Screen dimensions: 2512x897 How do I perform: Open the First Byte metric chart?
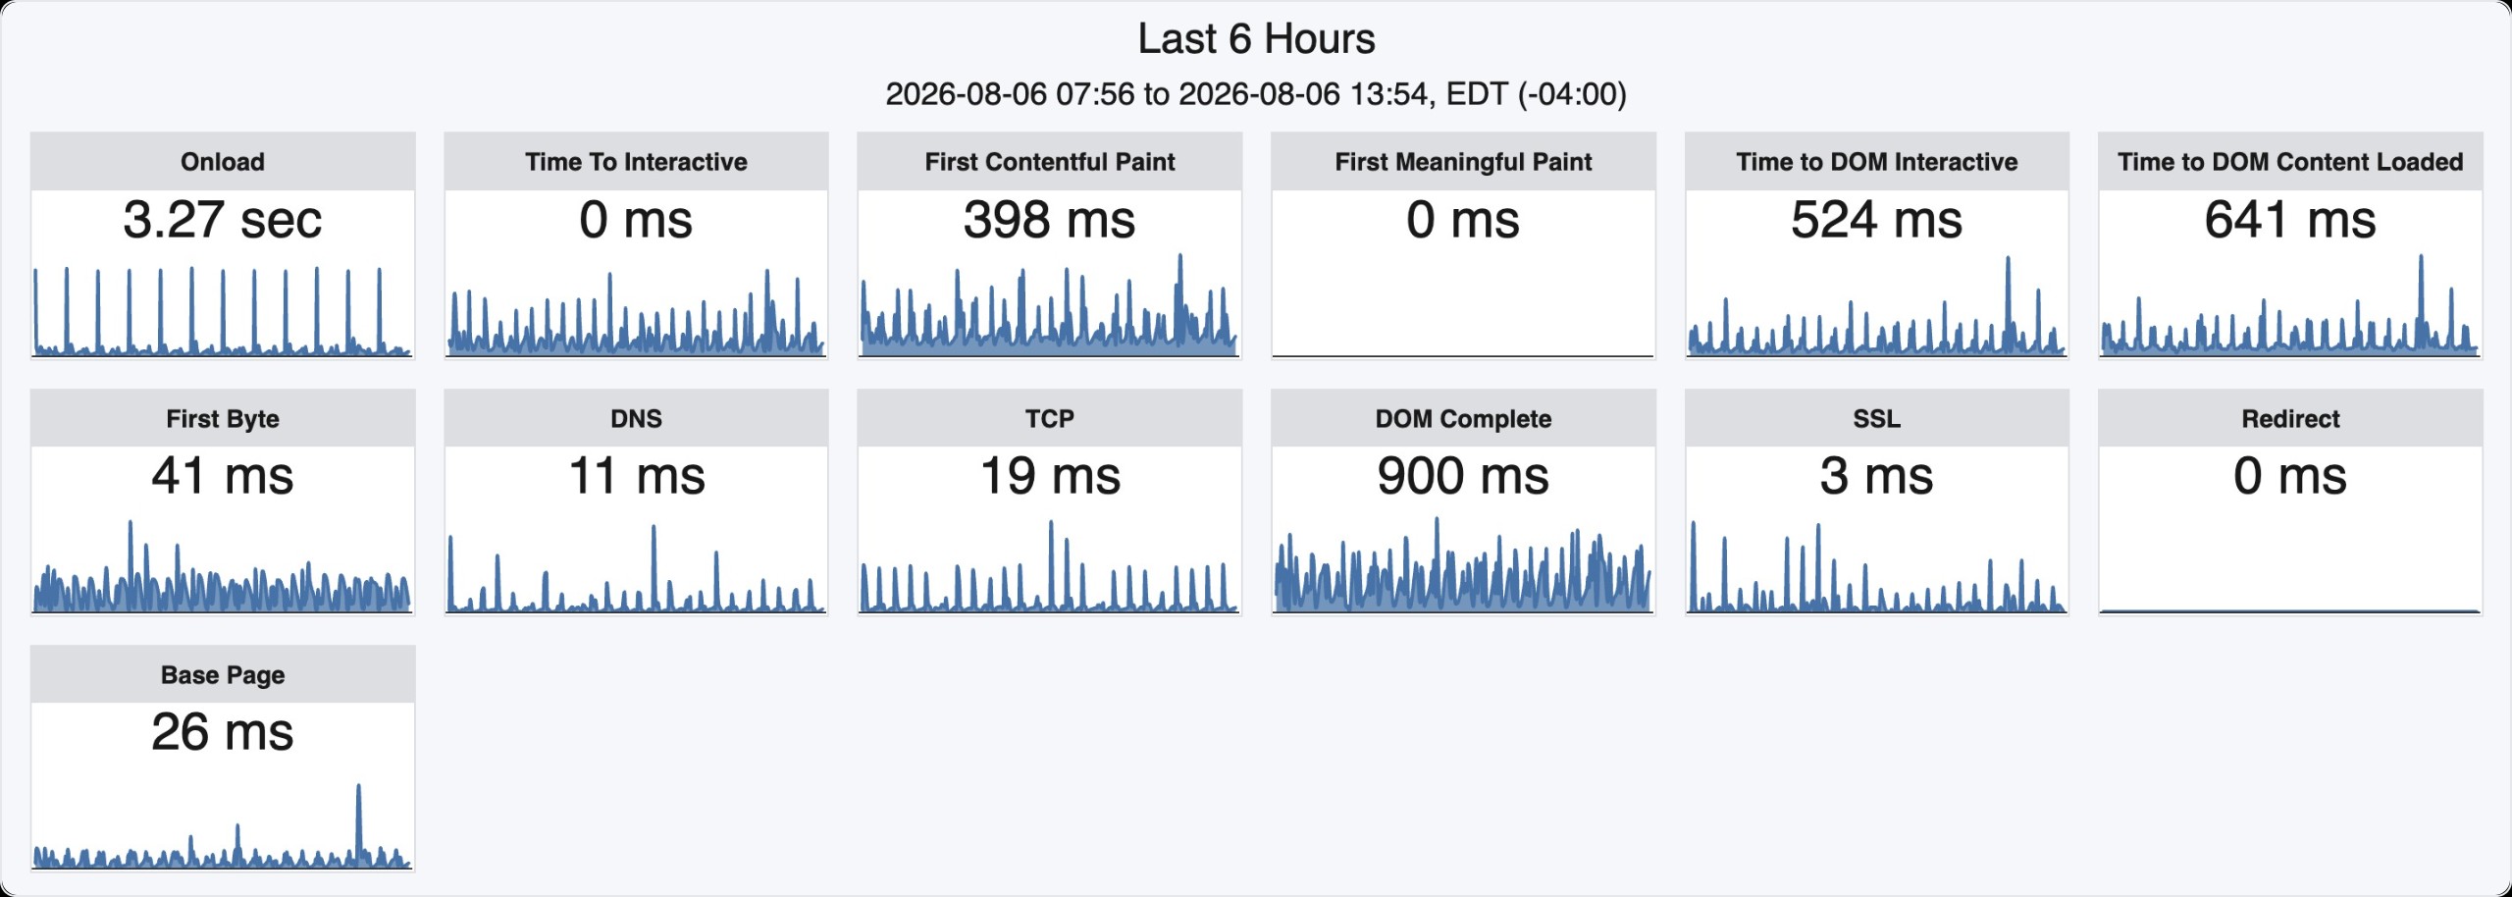pyautogui.click(x=223, y=565)
